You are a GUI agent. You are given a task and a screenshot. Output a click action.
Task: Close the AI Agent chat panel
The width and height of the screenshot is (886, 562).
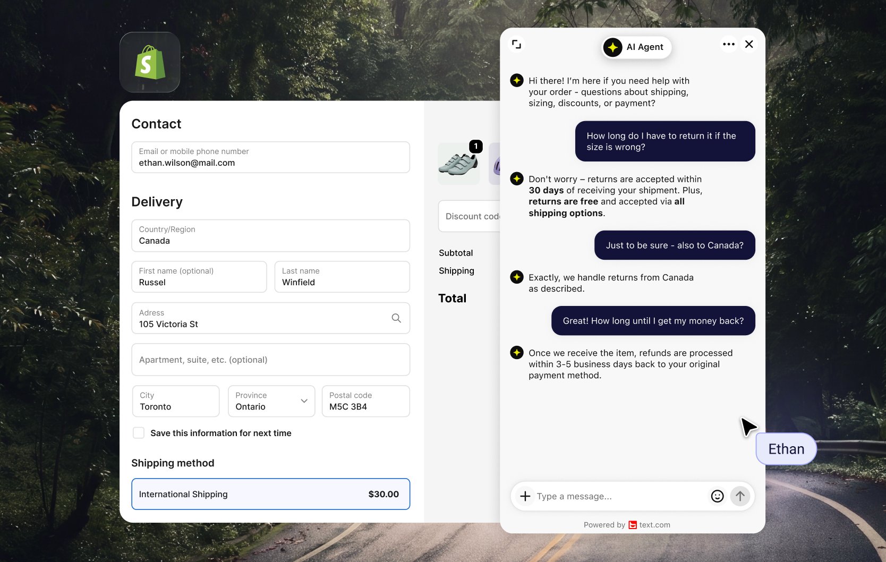point(749,44)
